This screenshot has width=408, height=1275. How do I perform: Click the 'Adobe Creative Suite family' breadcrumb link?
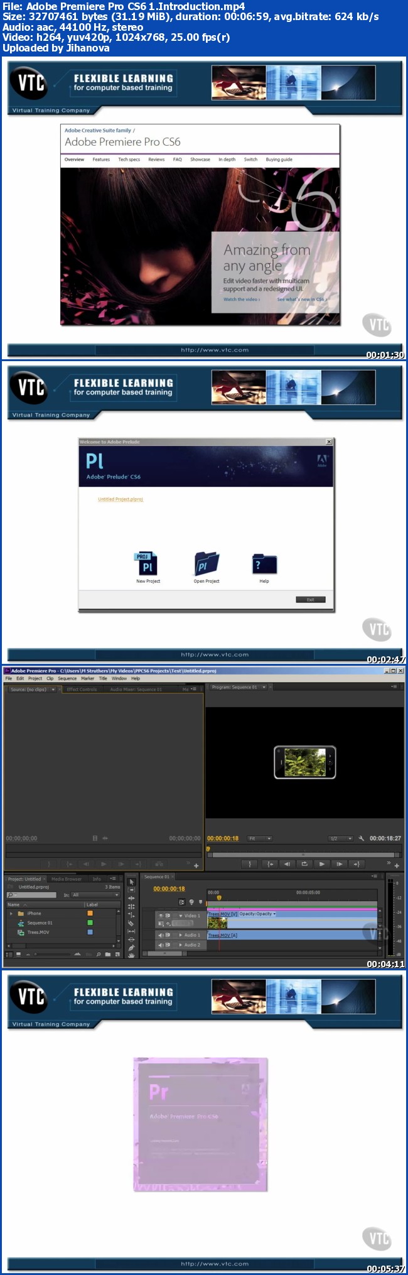98,131
